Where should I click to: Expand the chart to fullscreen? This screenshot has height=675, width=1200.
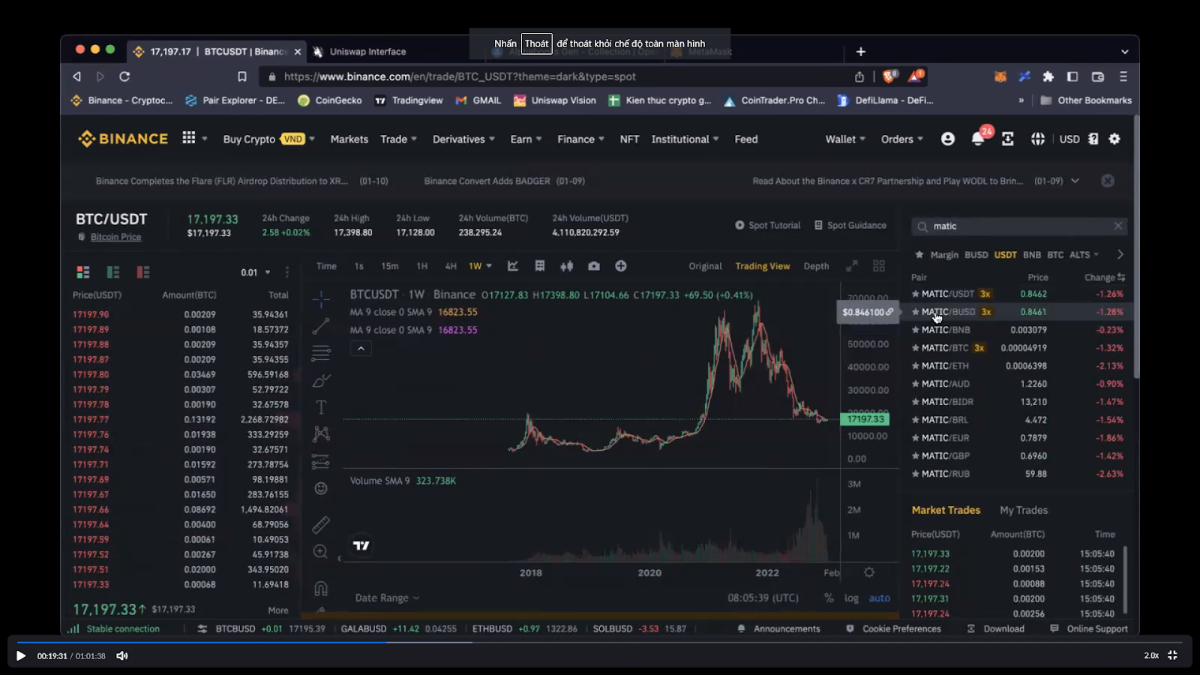852,266
